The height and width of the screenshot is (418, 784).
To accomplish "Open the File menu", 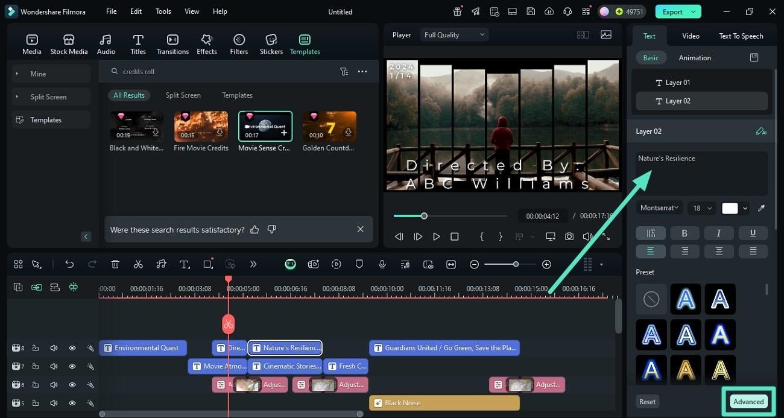I will click(112, 11).
